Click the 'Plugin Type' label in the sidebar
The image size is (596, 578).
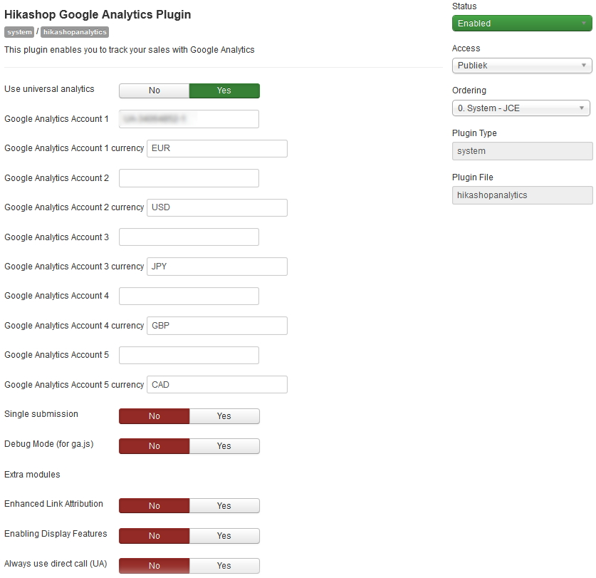coord(474,133)
